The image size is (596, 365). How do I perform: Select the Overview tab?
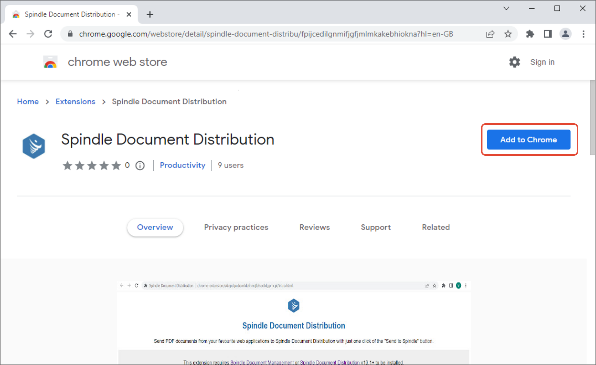[x=155, y=227]
